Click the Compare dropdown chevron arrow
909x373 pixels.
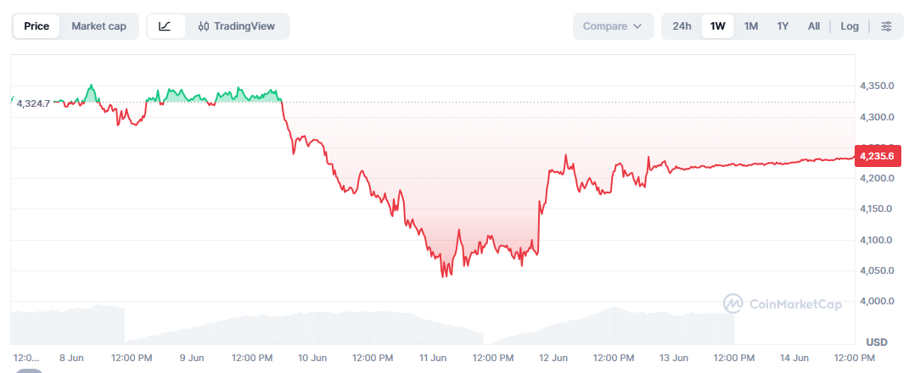(637, 26)
